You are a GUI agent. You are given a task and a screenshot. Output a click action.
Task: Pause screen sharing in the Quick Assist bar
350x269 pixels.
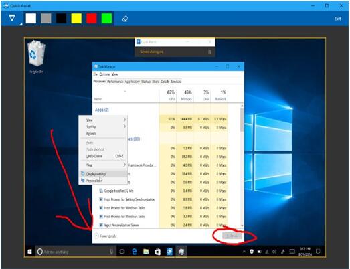(209, 52)
